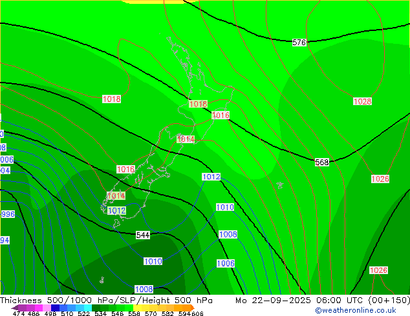
Task: Click the 522 value on the legend
Action: (83, 313)
